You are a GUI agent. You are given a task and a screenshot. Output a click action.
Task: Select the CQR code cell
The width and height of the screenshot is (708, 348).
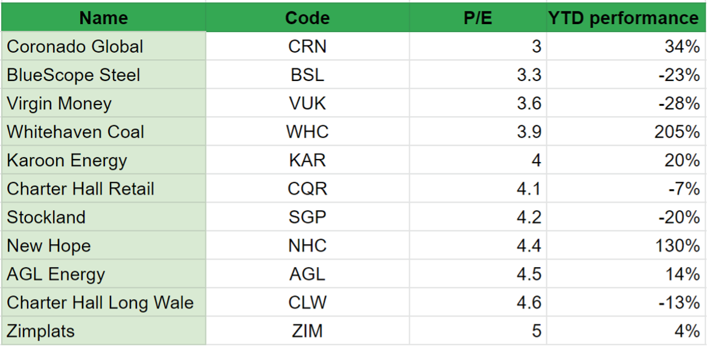[307, 188]
